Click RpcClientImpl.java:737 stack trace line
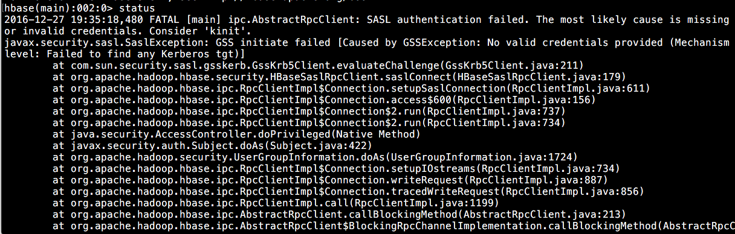The image size is (735, 234). point(309,110)
